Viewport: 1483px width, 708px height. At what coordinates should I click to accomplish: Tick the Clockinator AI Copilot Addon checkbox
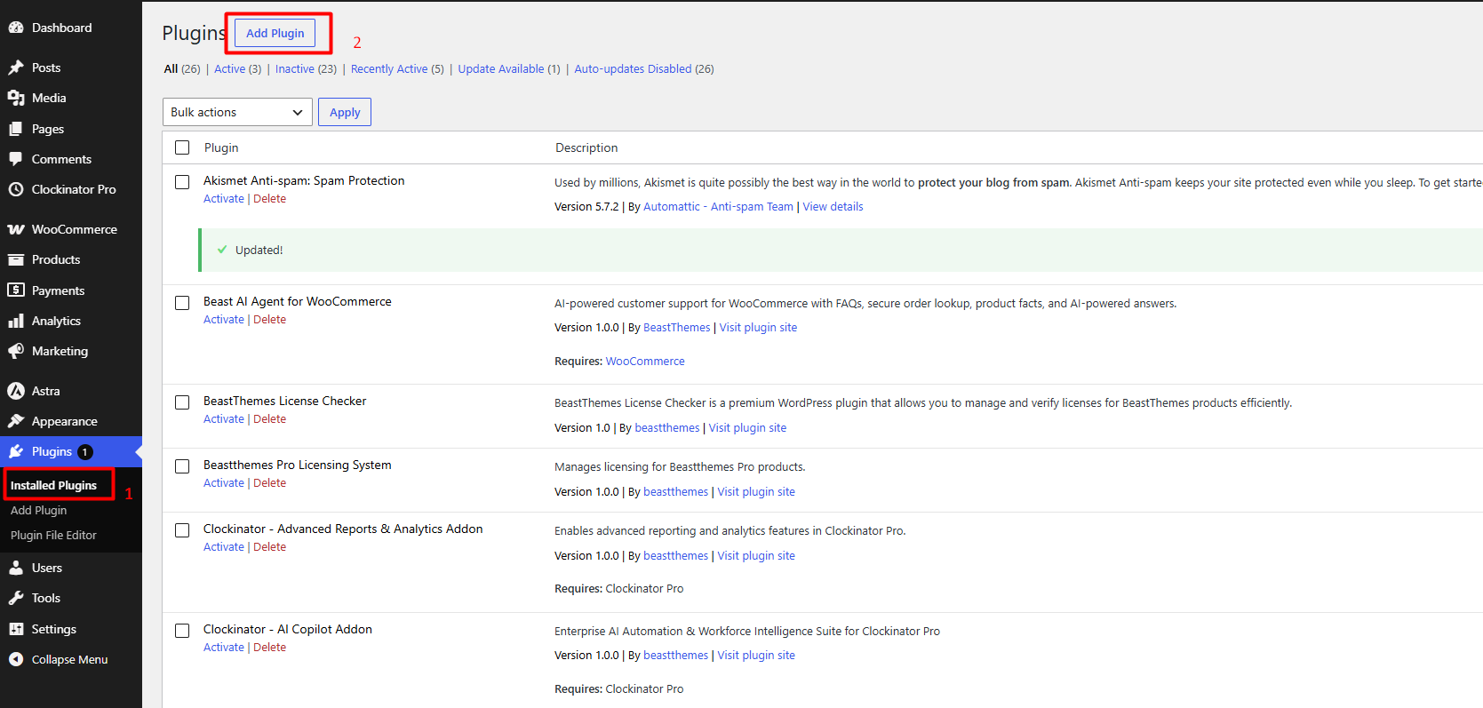(182, 631)
